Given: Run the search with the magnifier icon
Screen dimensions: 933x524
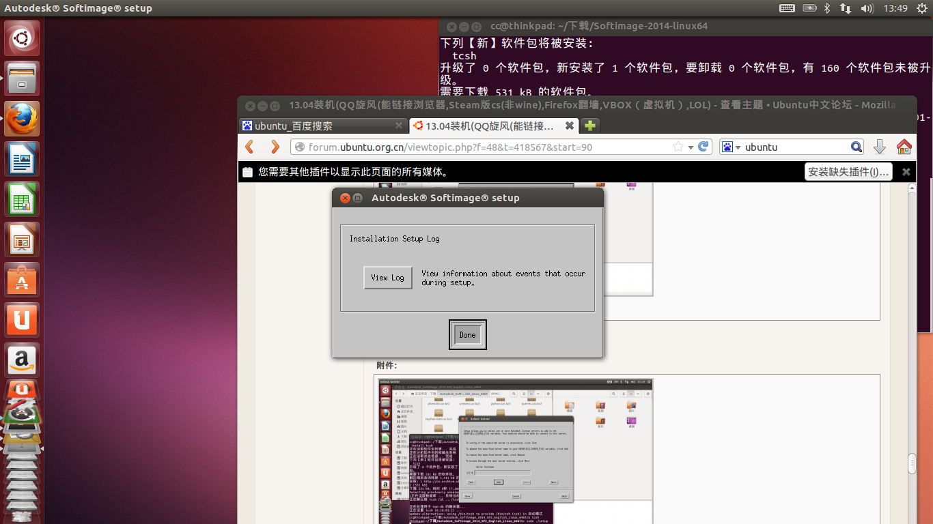Looking at the screenshot, I should (857, 147).
